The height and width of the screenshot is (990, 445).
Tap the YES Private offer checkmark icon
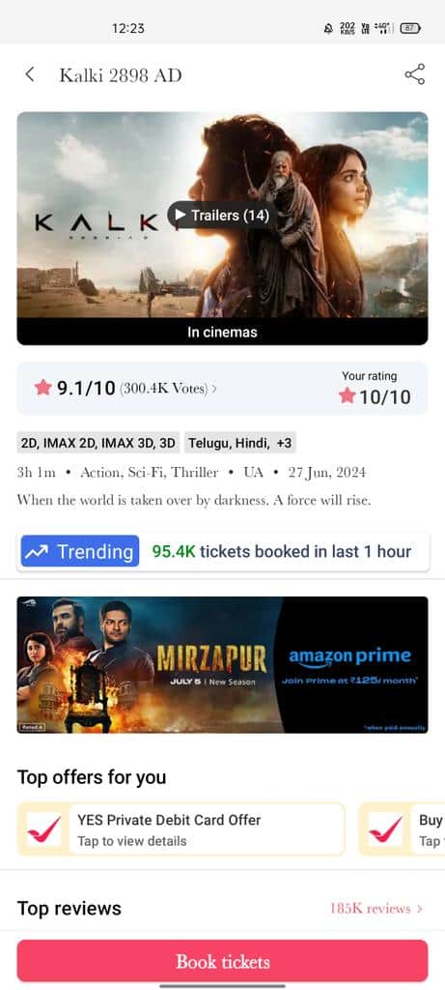tap(44, 829)
